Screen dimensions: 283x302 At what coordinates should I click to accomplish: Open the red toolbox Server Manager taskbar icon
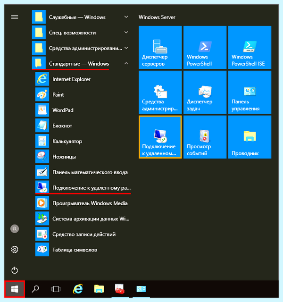(120, 289)
